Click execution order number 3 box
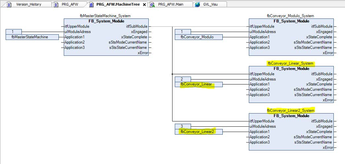This screenshot has height=164, width=345. pos(181,126)
